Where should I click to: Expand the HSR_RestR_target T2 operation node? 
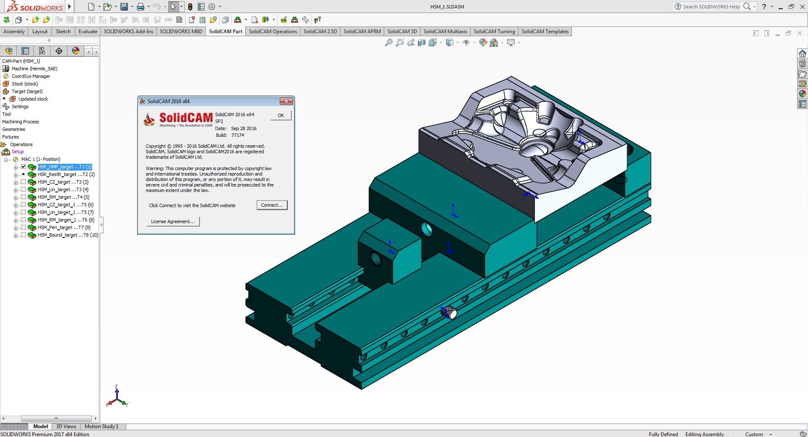pyautogui.click(x=16, y=175)
